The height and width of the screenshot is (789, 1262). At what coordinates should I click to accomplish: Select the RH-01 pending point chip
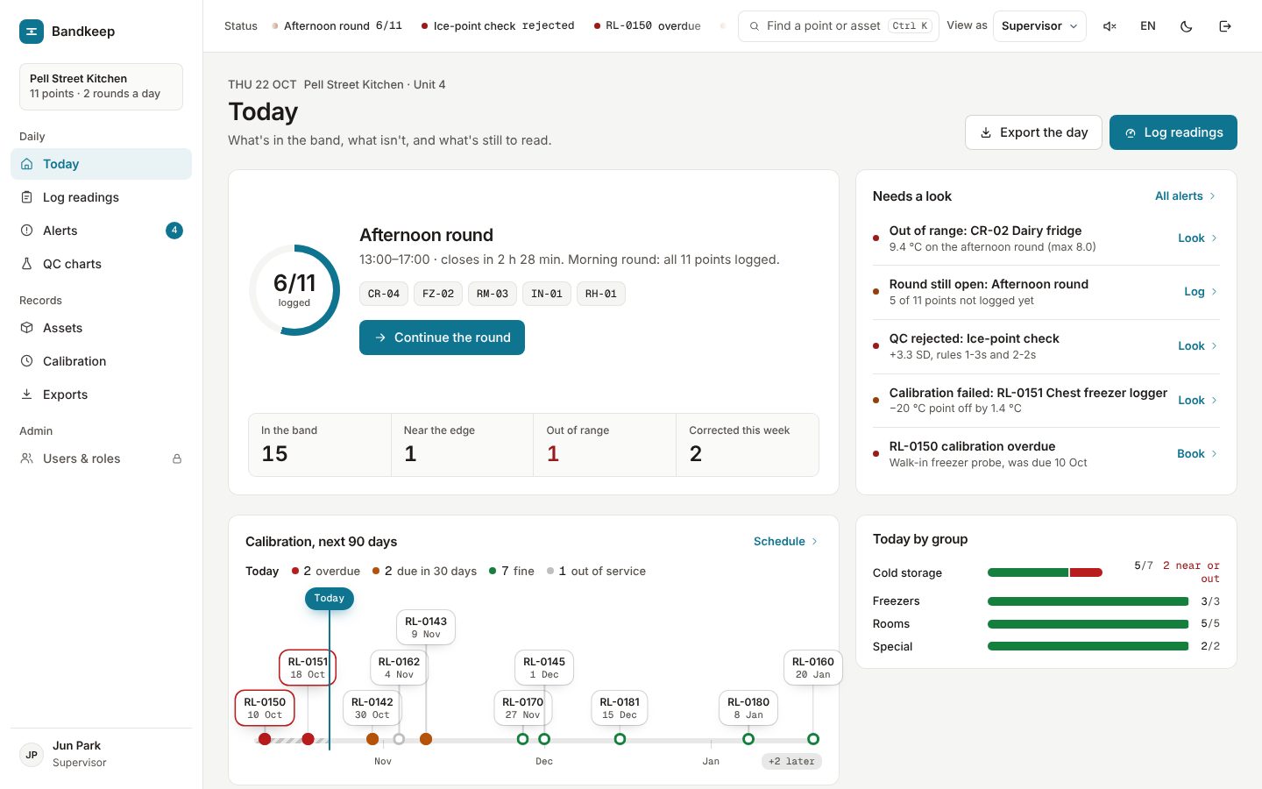pos(601,294)
